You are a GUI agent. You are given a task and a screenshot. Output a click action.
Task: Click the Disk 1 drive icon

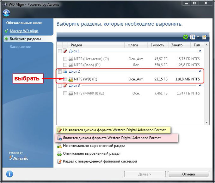(65, 51)
